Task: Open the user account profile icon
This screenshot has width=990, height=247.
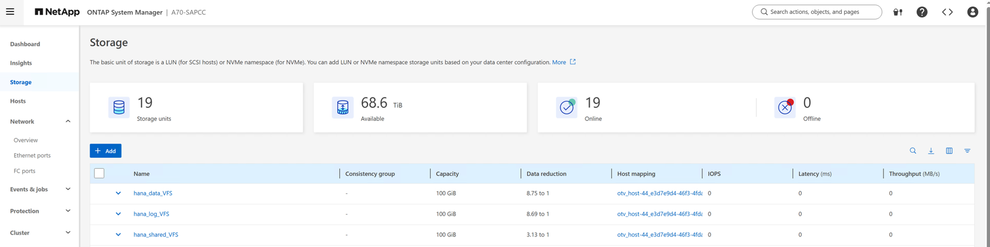Action: pos(972,12)
